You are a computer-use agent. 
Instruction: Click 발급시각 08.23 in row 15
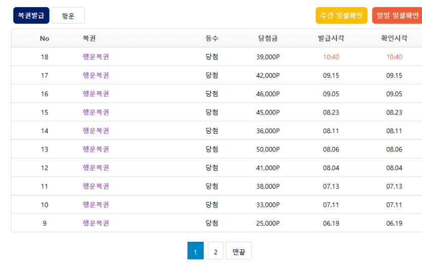331,113
